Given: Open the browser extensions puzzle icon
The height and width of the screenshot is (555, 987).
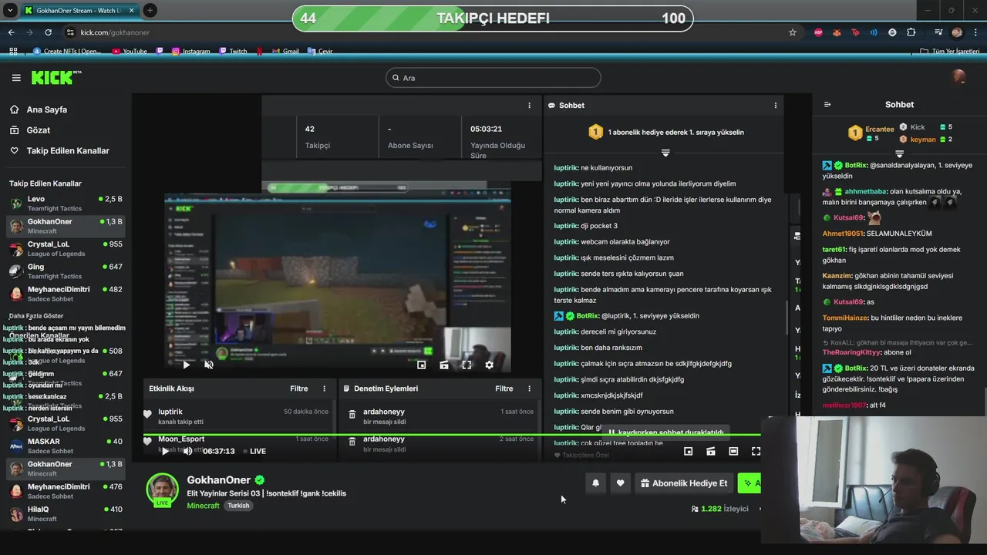Looking at the screenshot, I should pyautogui.click(x=911, y=32).
